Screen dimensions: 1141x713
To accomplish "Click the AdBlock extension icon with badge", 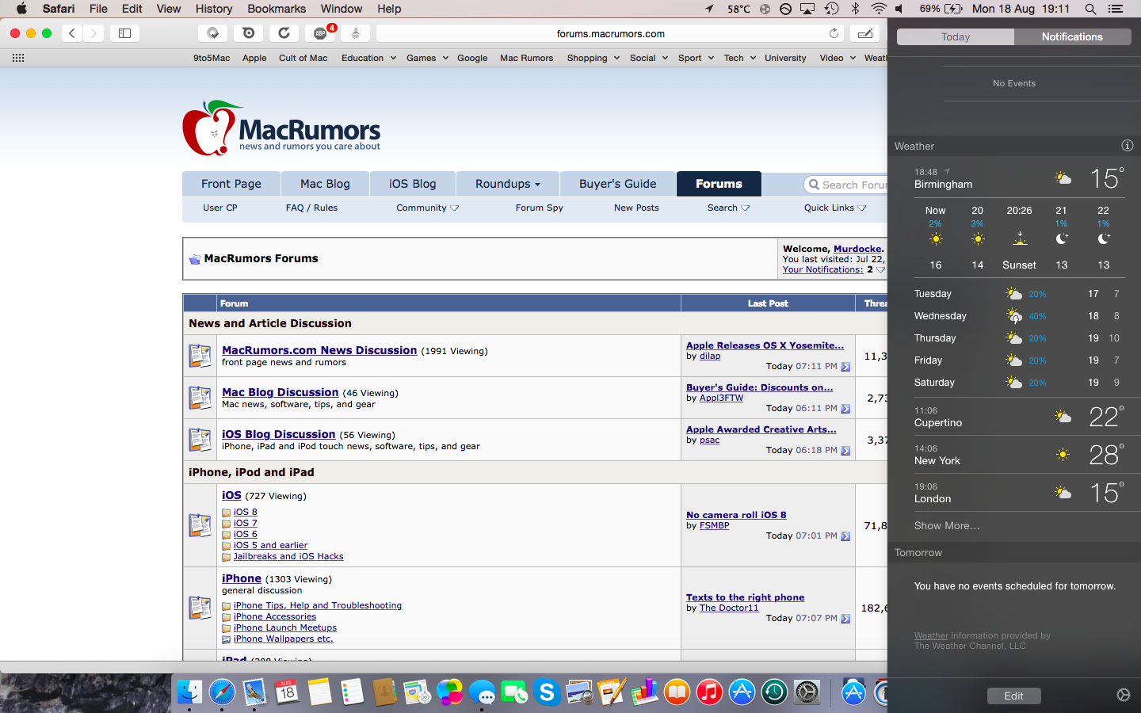I will tap(321, 33).
